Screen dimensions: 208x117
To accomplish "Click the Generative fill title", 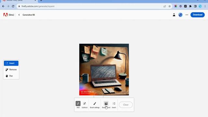I will 29,15.
